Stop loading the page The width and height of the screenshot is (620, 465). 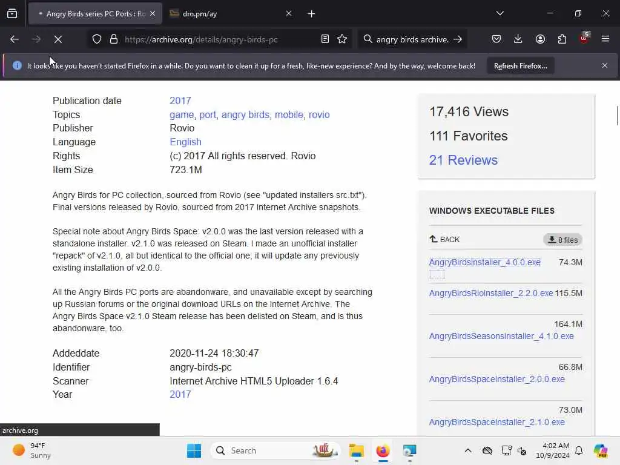point(58,39)
